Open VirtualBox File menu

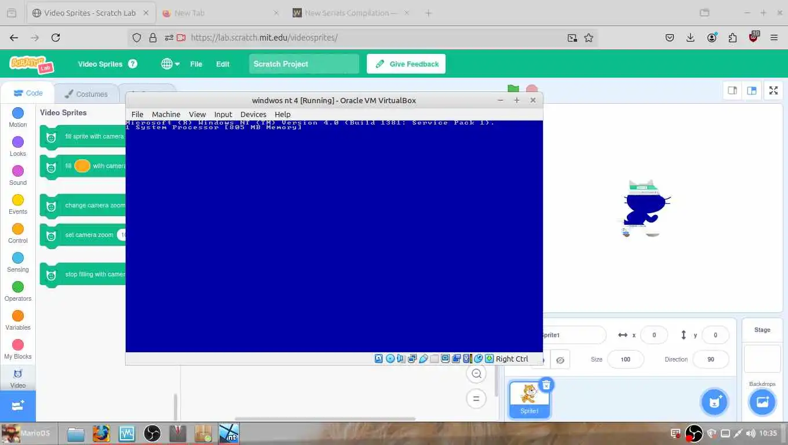point(137,114)
